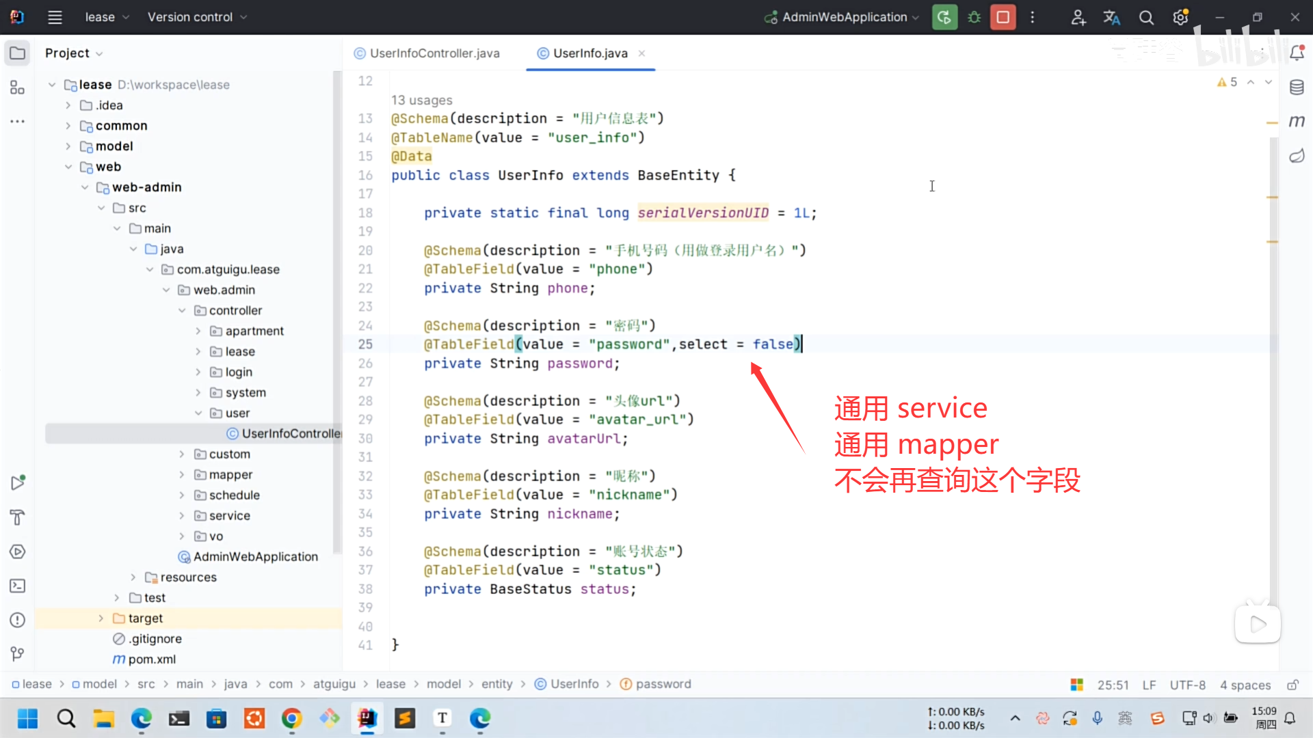Screen dimensions: 1313x738
Task: Open pom.xml in project tree
Action: point(152,659)
